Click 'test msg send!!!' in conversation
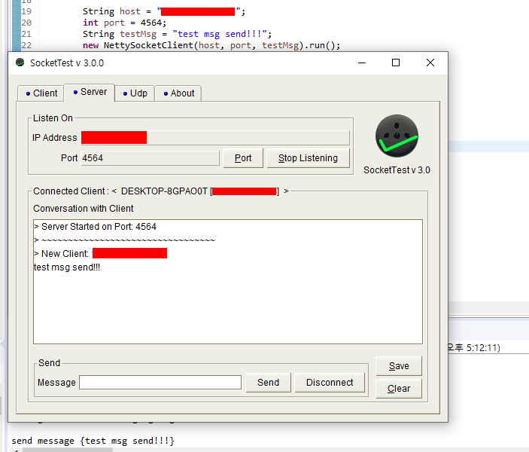529x452 pixels. coord(67,267)
